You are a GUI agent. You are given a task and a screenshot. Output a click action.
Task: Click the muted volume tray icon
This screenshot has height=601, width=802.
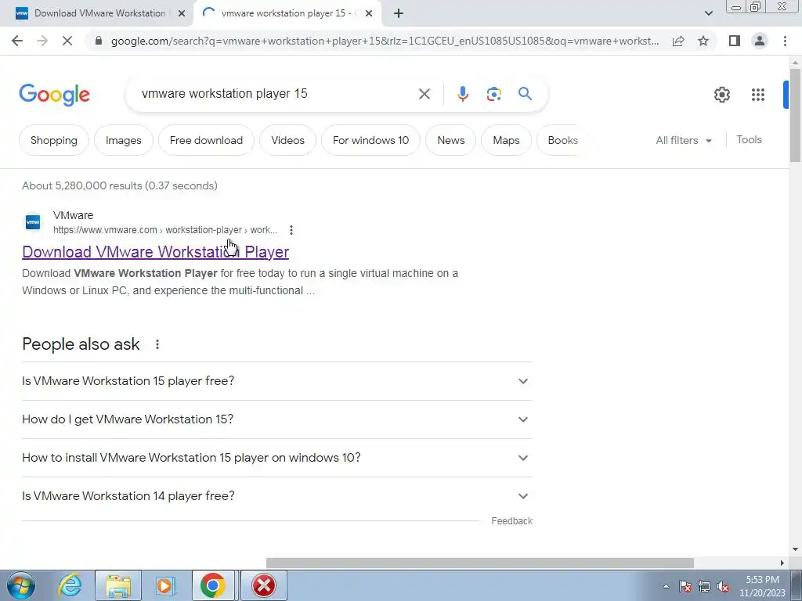(723, 587)
